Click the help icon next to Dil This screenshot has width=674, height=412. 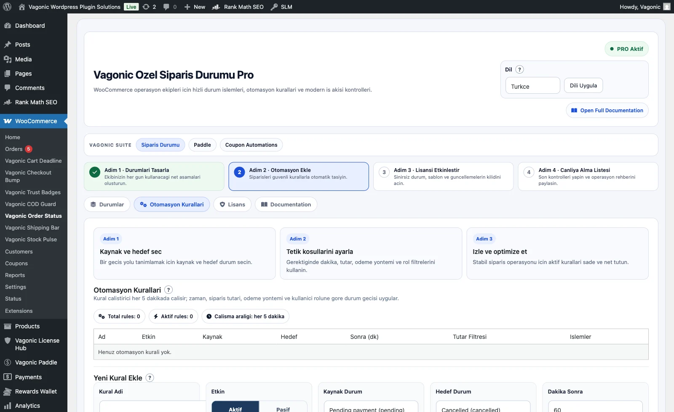pos(519,70)
